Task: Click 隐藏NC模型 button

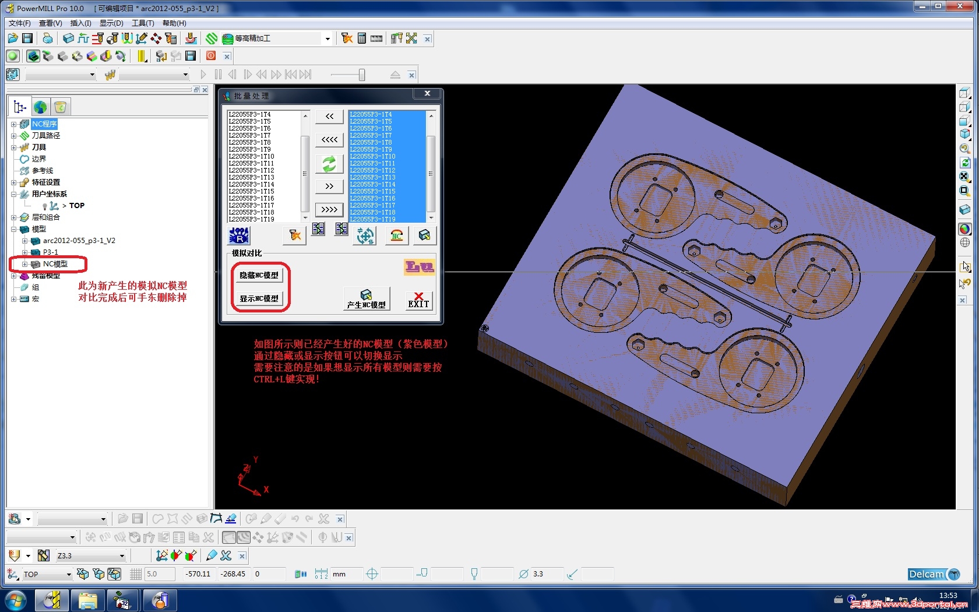Action: tap(259, 275)
